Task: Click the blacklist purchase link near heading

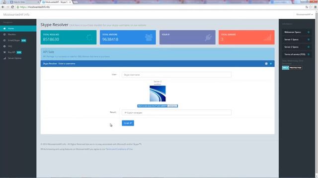Action: pyautogui.click(x=108, y=25)
